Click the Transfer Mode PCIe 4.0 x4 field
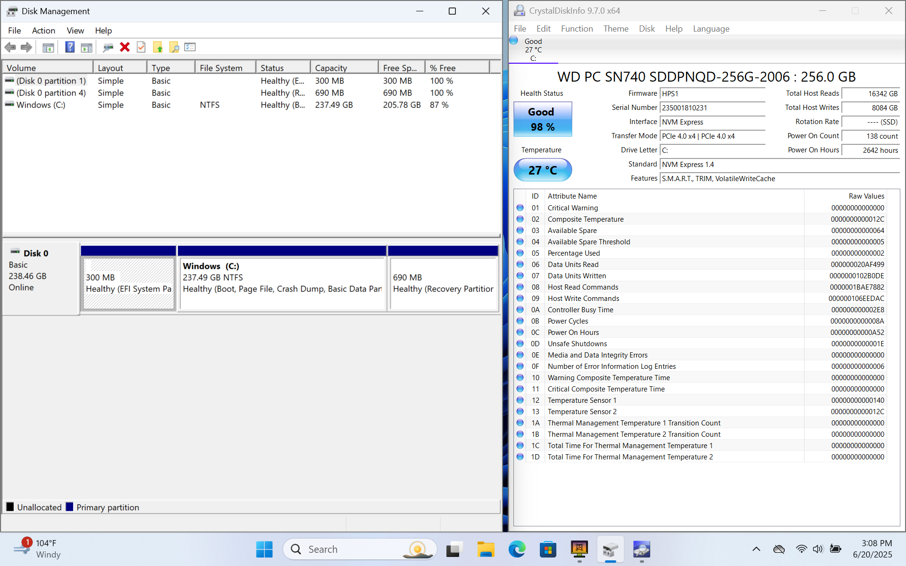 [x=712, y=136]
